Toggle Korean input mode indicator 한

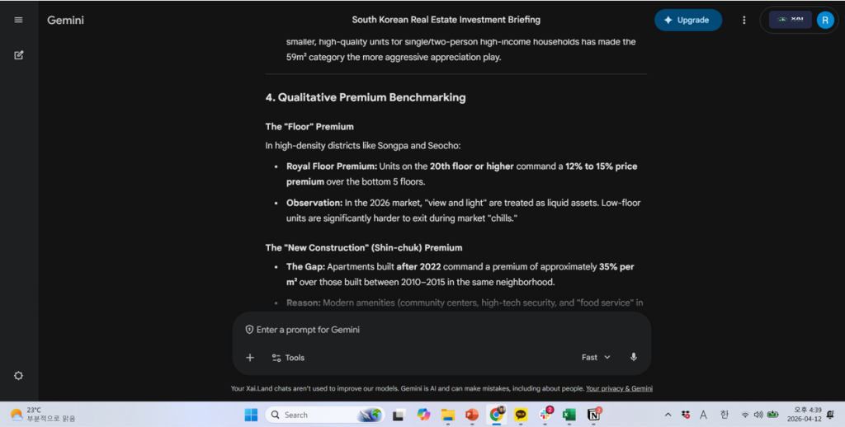[725, 415]
